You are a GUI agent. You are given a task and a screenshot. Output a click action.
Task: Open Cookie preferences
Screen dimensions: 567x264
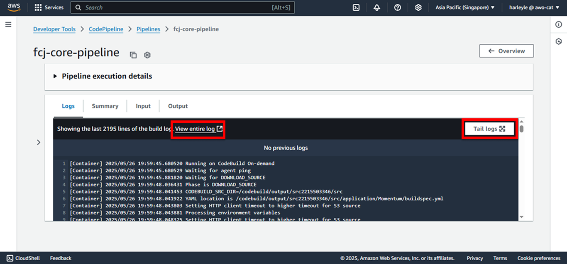point(539,258)
